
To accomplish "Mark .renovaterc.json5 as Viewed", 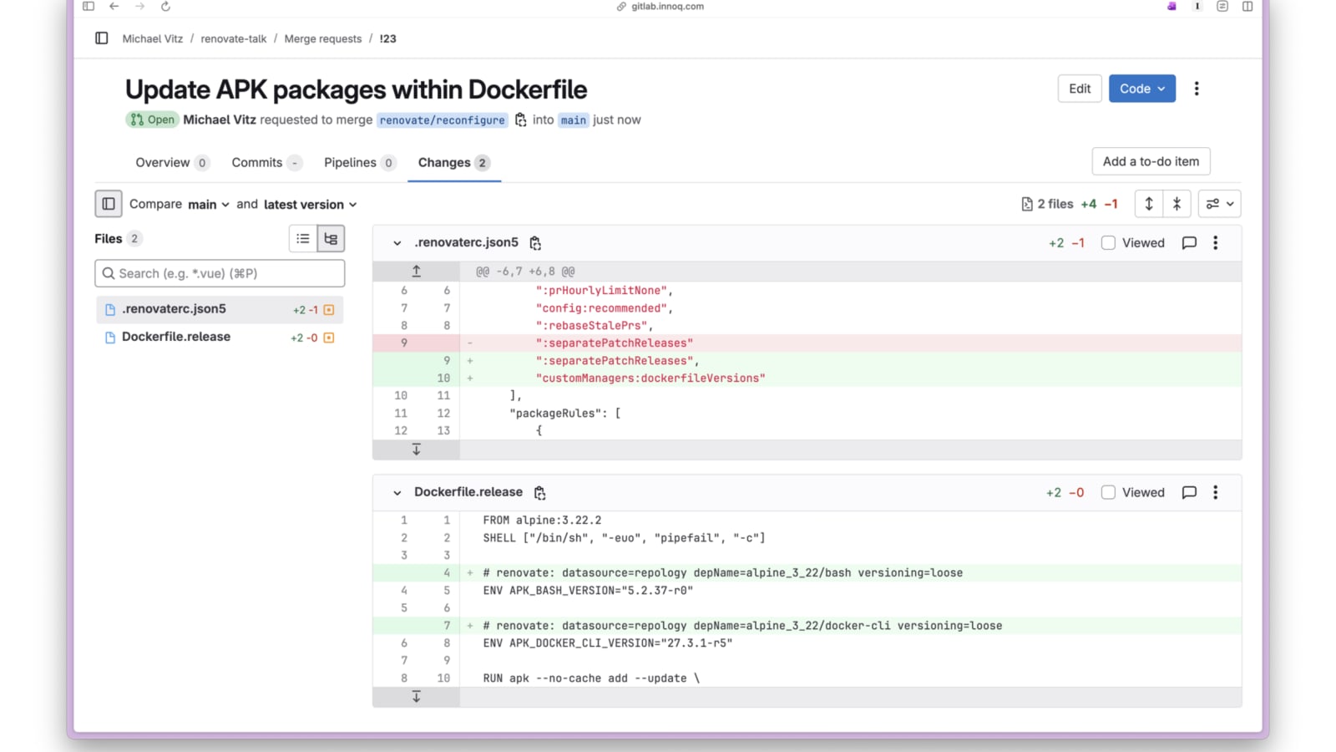I will tap(1108, 243).
